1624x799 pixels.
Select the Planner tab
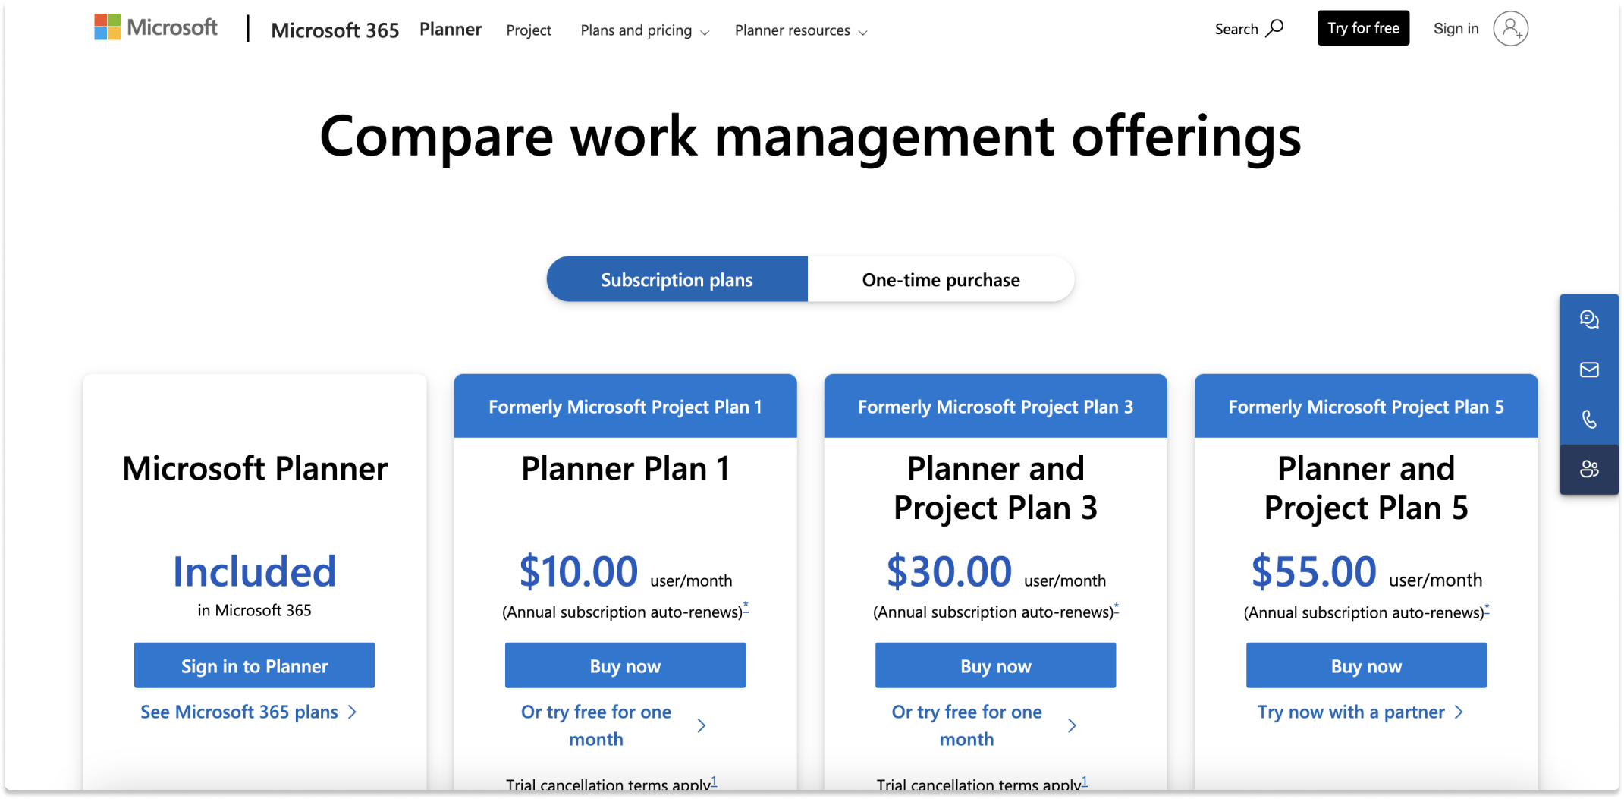[450, 29]
